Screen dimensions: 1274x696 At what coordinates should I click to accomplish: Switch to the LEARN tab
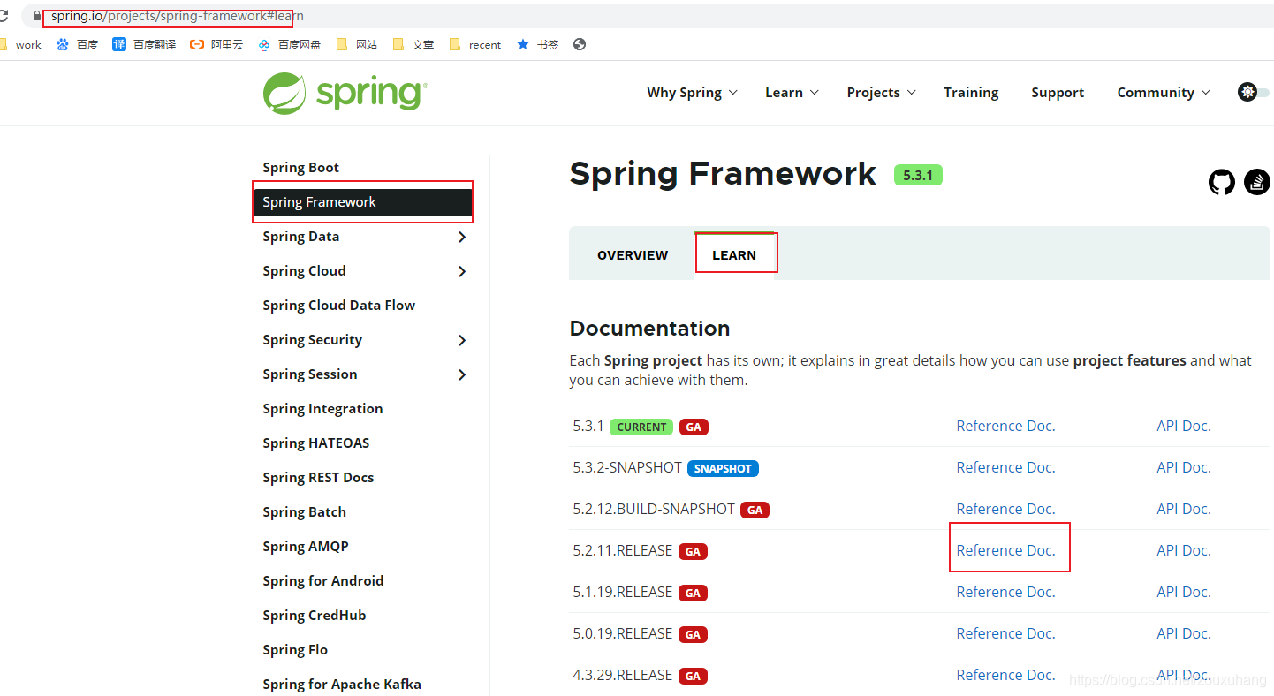(734, 254)
